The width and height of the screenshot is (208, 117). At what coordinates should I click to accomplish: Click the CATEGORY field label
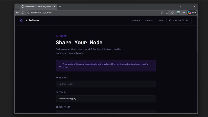(x=61, y=92)
